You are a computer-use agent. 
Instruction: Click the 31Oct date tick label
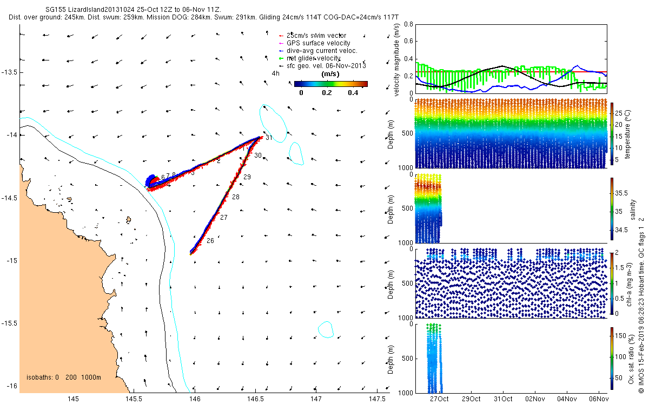[503, 399]
